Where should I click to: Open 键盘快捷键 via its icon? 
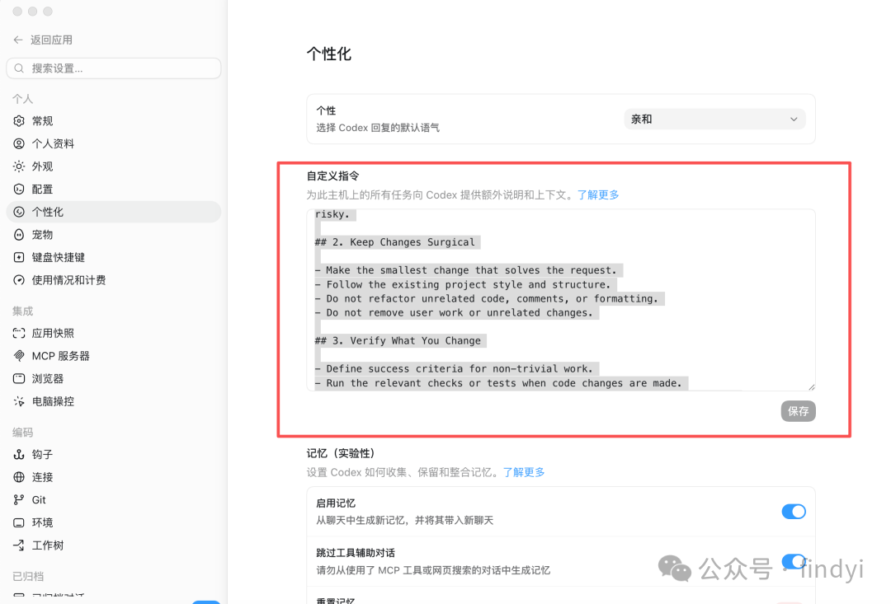coord(19,257)
